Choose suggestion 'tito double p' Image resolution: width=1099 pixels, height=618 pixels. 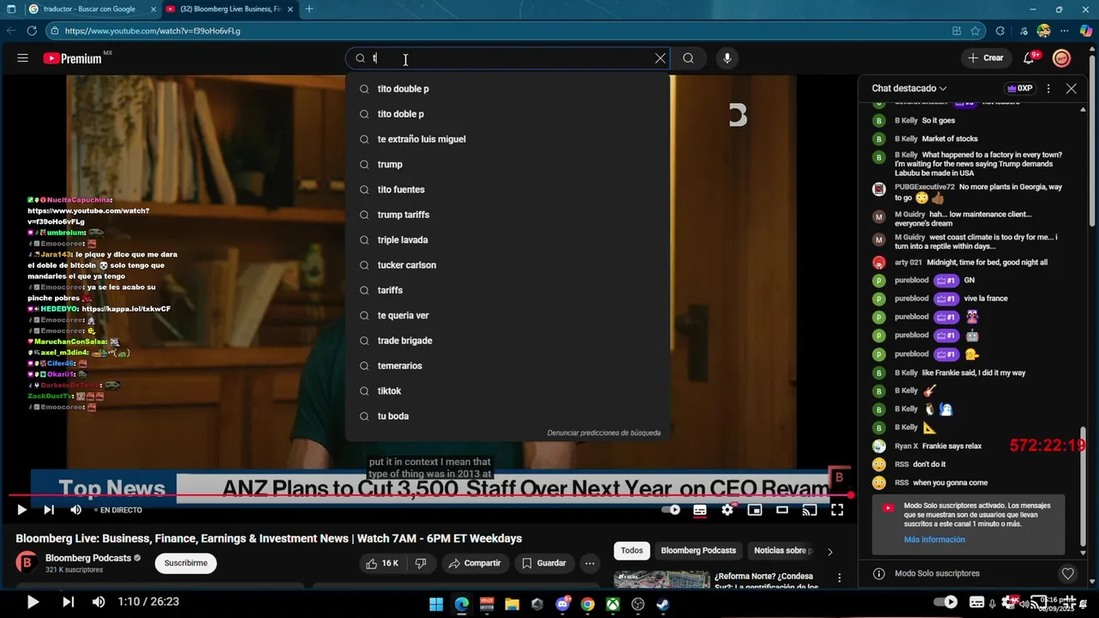coord(507,88)
